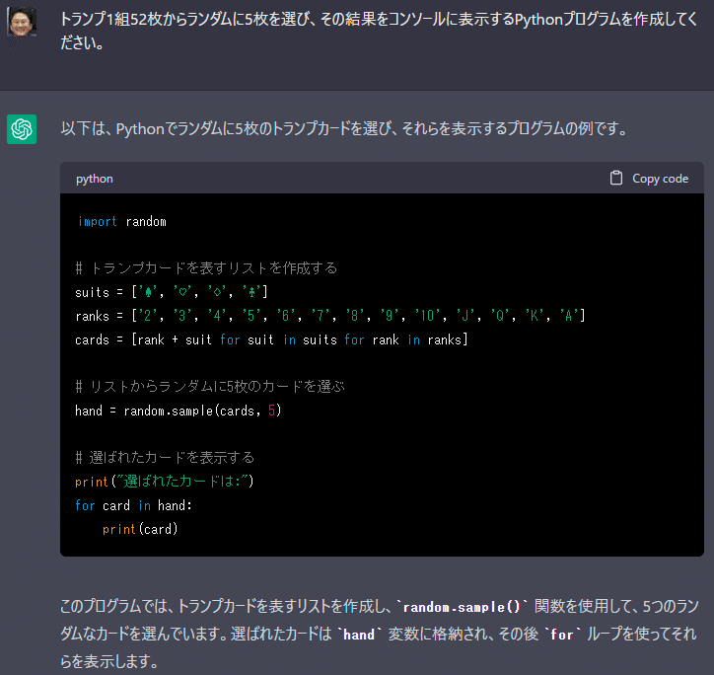Click the 'cards = [rank + suit' line

pos(271,339)
